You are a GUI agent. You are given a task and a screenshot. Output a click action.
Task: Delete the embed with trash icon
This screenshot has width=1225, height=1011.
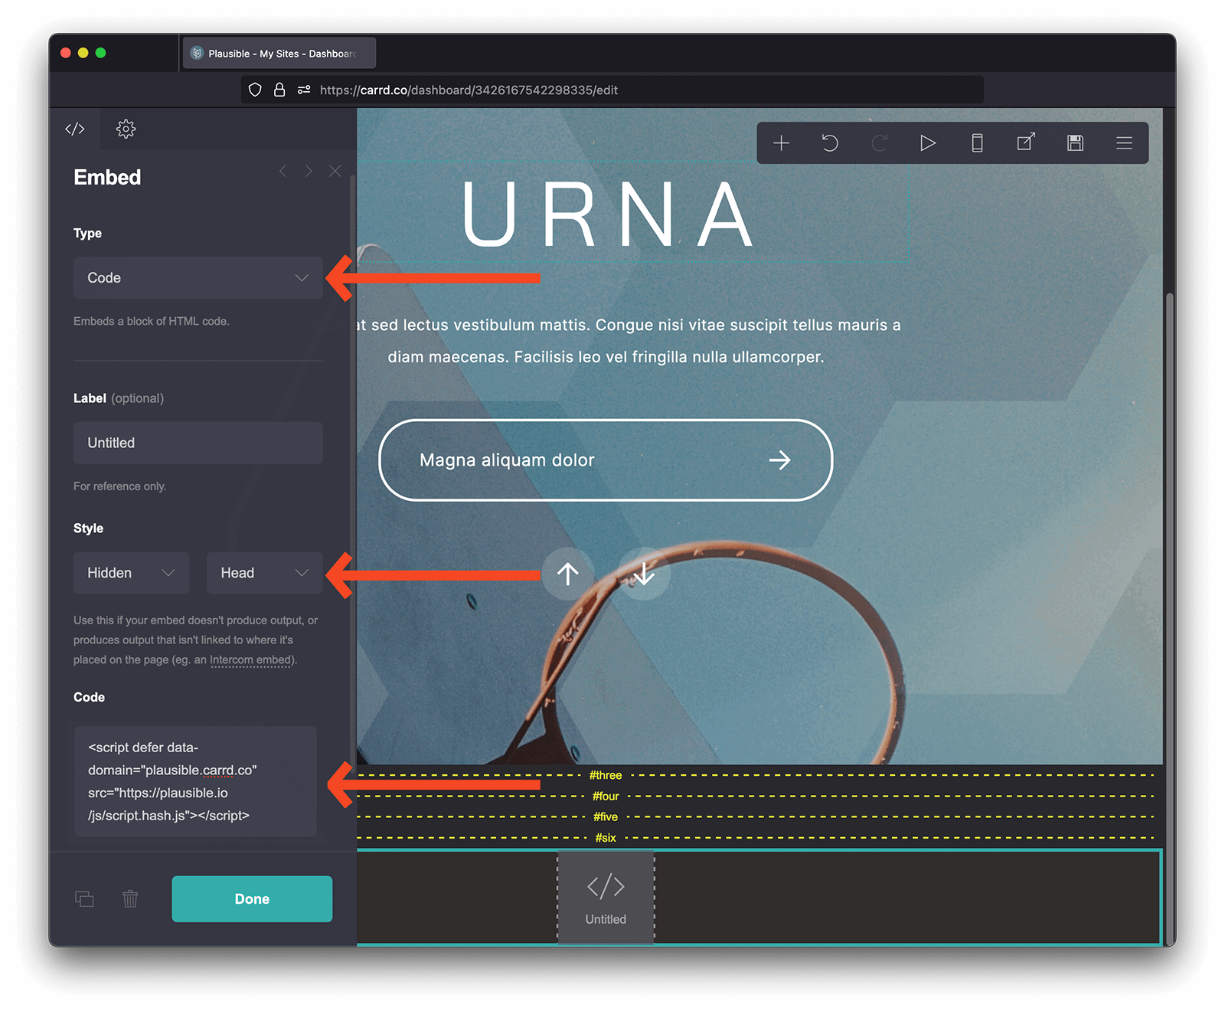click(x=130, y=899)
